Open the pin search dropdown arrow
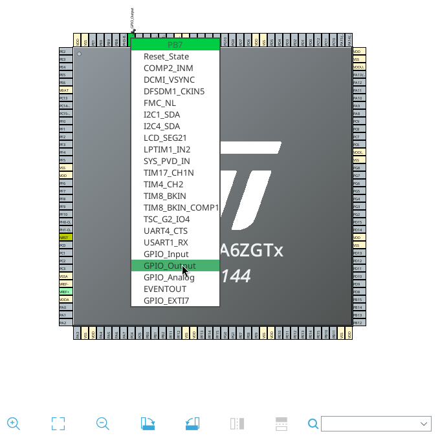Screen dimensions: 440x436 coord(424,424)
